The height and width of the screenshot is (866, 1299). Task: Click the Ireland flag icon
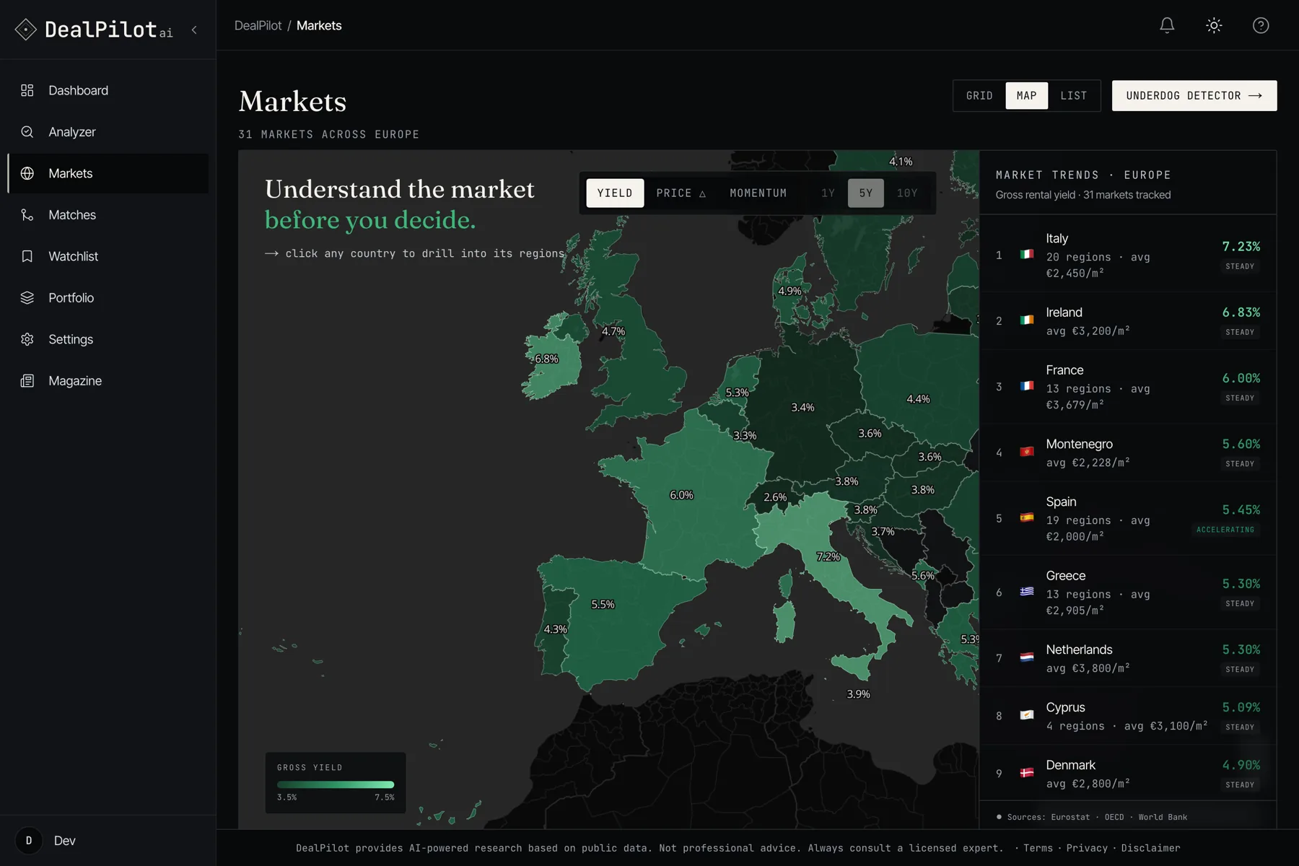[1027, 320]
